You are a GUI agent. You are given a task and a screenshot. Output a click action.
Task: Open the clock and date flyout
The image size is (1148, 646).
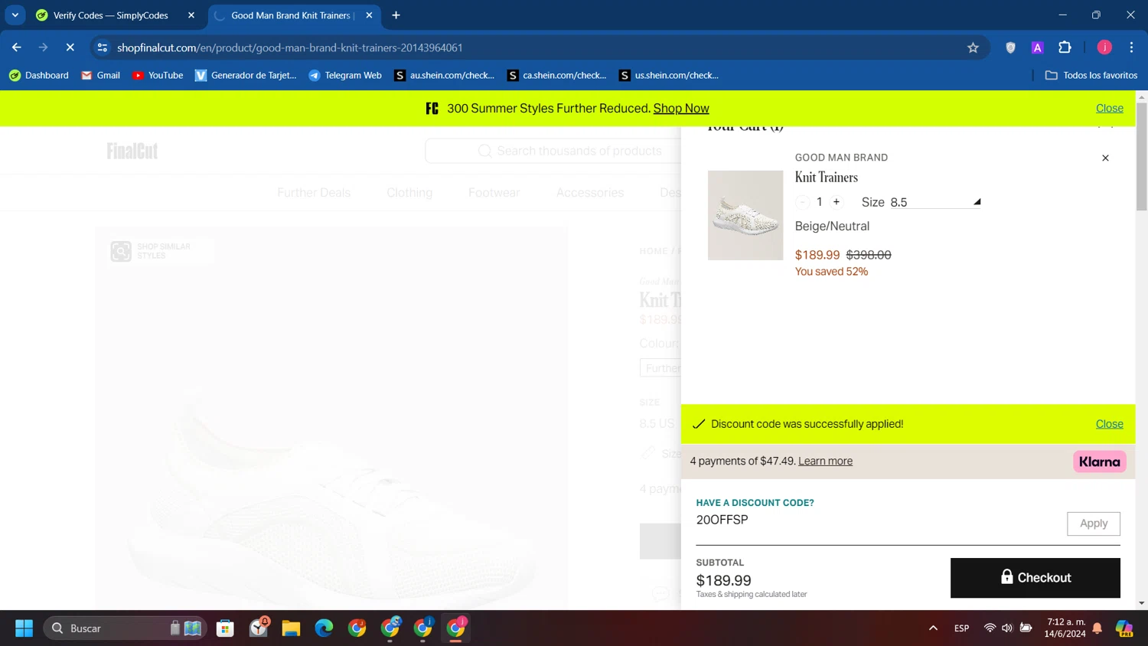tap(1065, 628)
